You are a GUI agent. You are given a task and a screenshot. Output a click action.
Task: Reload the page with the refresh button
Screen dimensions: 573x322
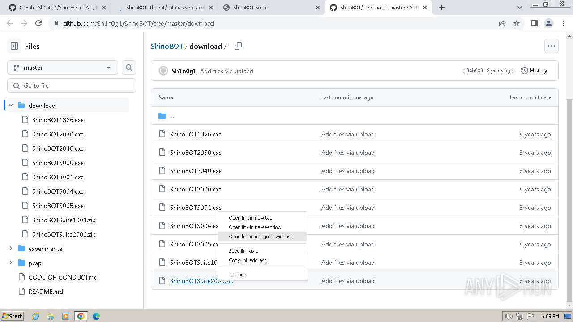tap(38, 23)
